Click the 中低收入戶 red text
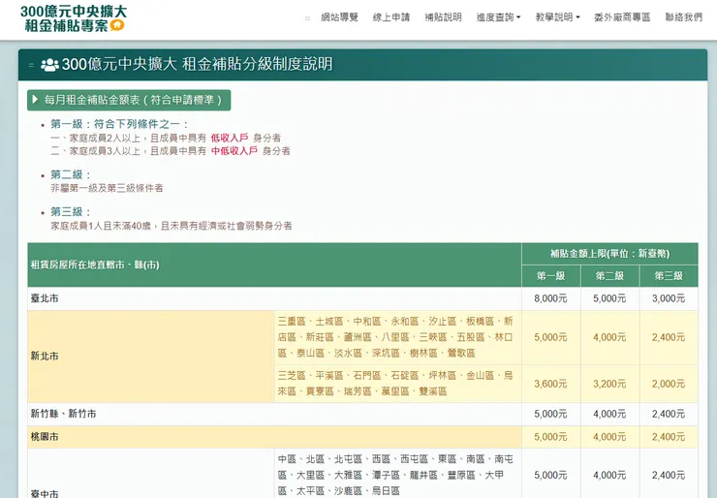The height and width of the screenshot is (498, 717). click(x=234, y=151)
